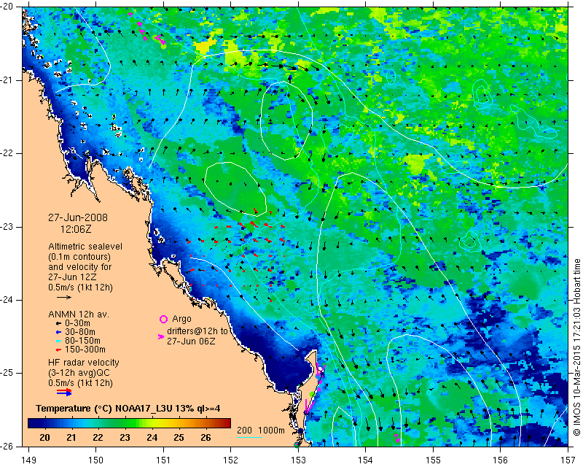Click the Temperature NOAA17_L3U colorbar title
The image size is (583, 467).
point(128,409)
